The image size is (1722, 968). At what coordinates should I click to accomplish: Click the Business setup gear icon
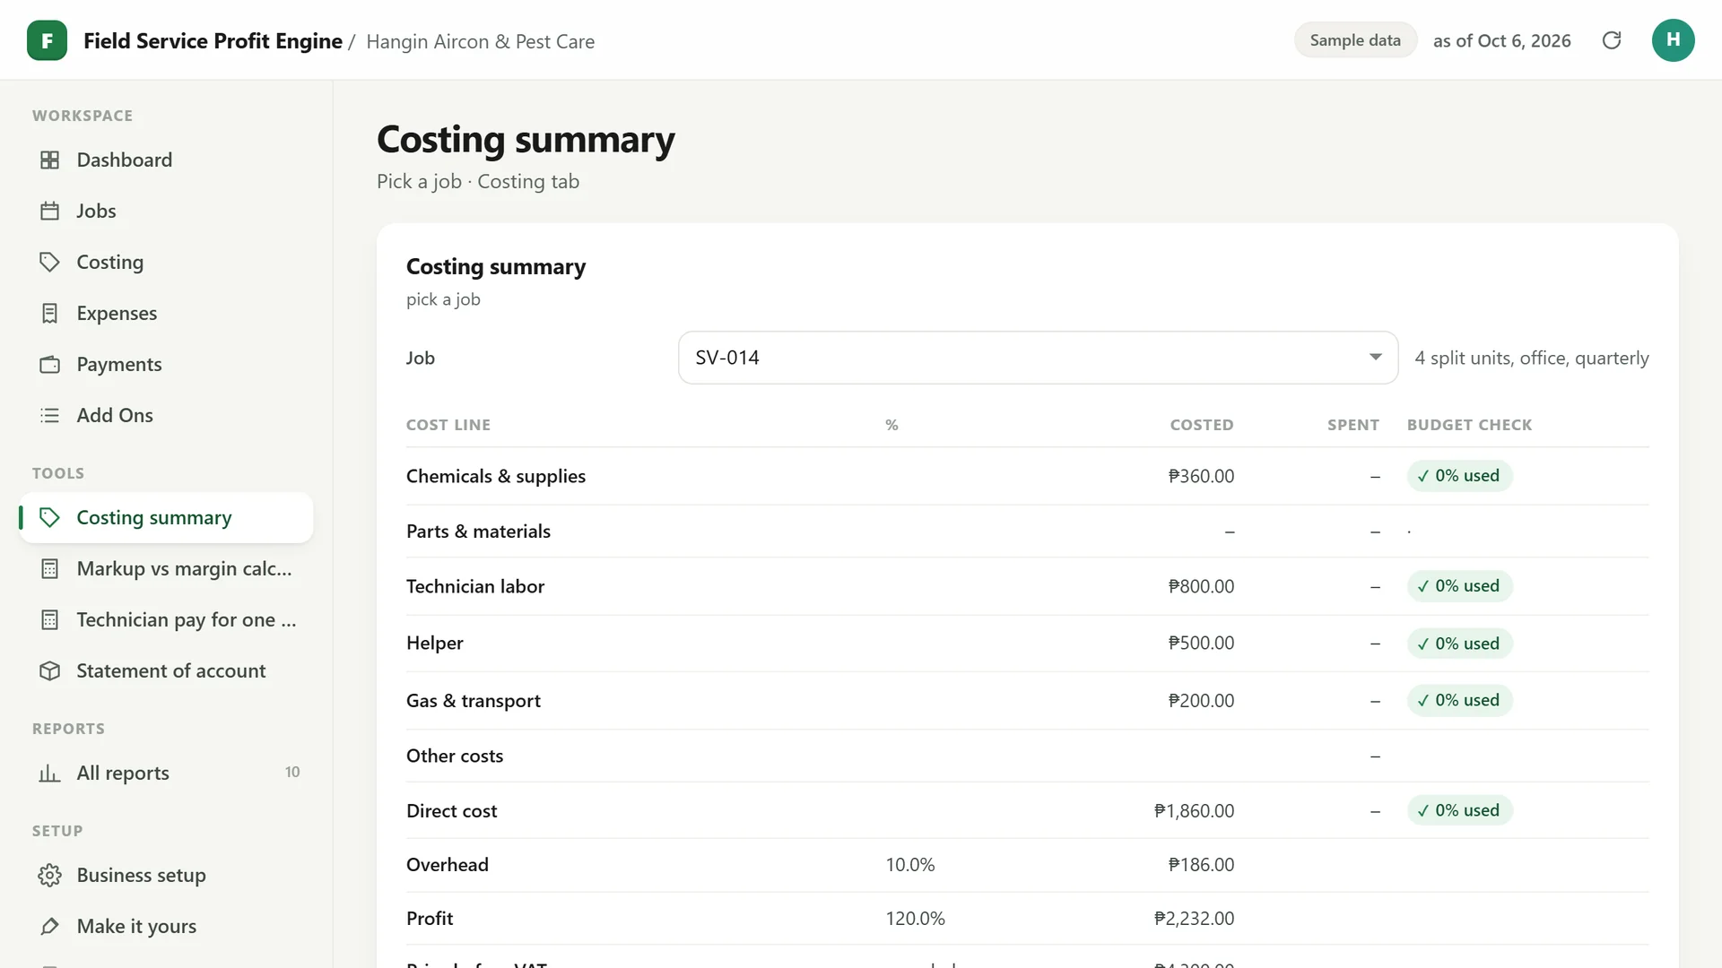(x=50, y=875)
